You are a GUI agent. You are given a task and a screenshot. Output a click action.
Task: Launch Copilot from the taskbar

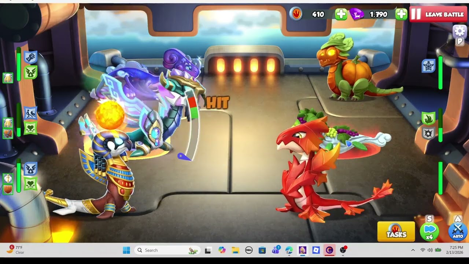[222, 250]
